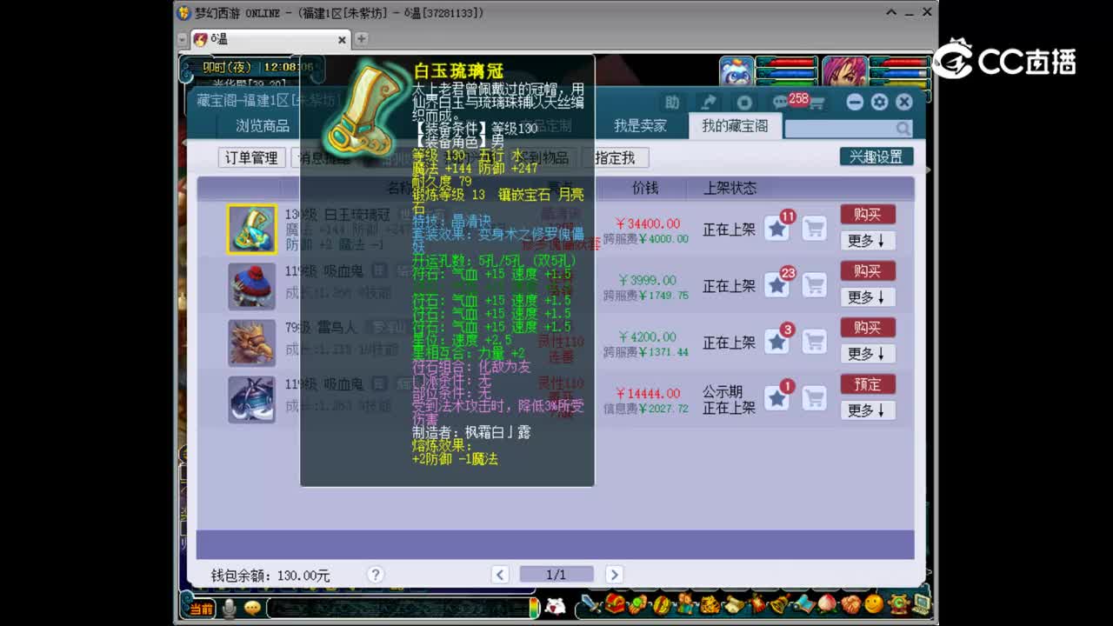
Task: Expand 更多 on the 雷鸟人 row
Action: 868,354
